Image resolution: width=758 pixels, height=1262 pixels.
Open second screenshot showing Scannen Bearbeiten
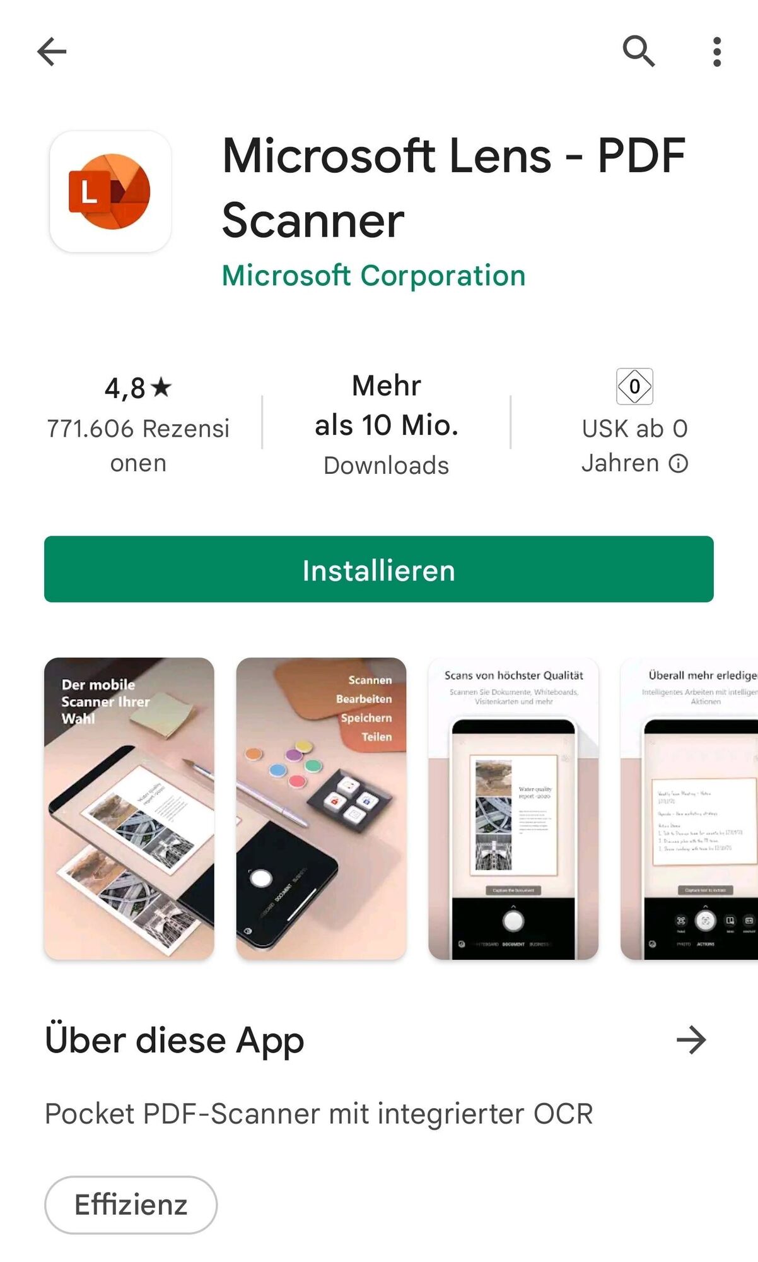(322, 808)
